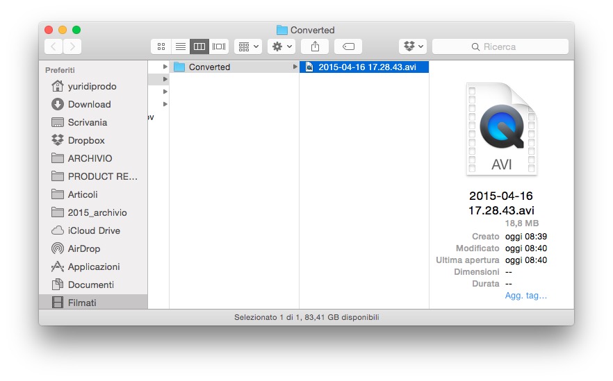Open Dropbox in sidebar
Screen dimensions: 613x381
coord(93,140)
